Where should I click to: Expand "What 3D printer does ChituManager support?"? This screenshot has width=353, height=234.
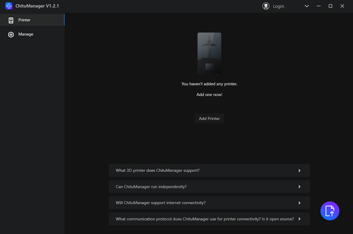point(209,170)
